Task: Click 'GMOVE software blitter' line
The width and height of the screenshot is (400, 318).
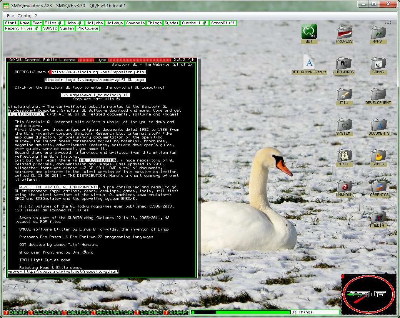Action: coord(94,229)
